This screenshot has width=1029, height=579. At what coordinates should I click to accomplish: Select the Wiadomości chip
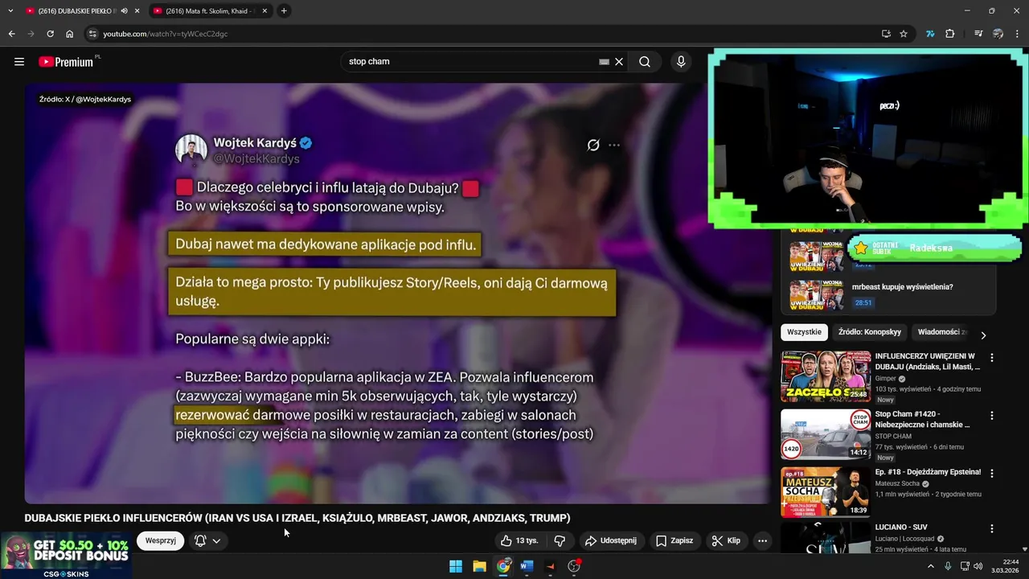(942, 332)
